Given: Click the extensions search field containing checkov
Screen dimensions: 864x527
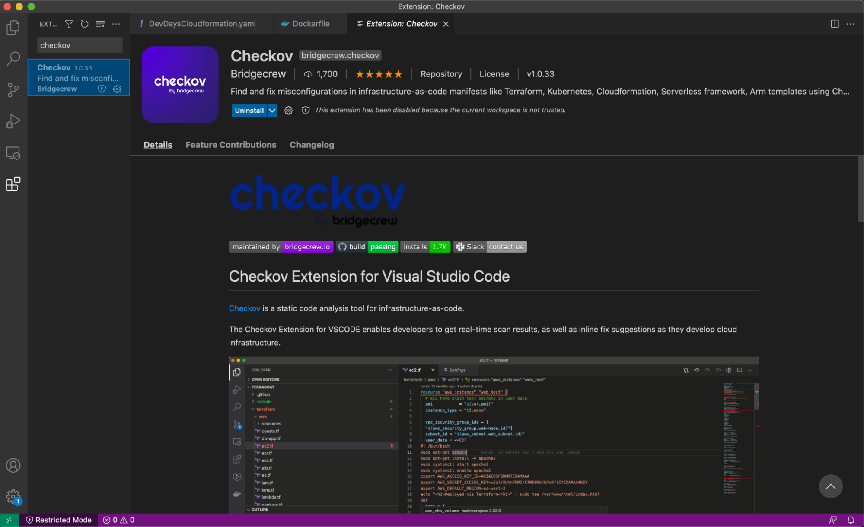Looking at the screenshot, I should point(80,45).
